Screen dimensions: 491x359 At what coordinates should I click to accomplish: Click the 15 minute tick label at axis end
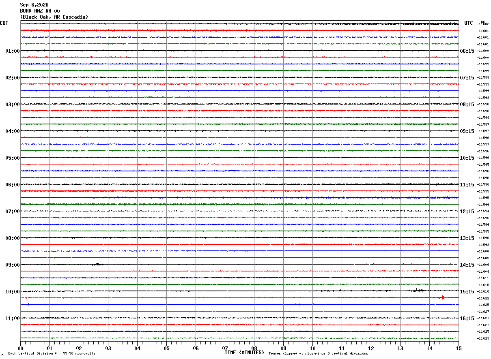[x=459, y=348]
